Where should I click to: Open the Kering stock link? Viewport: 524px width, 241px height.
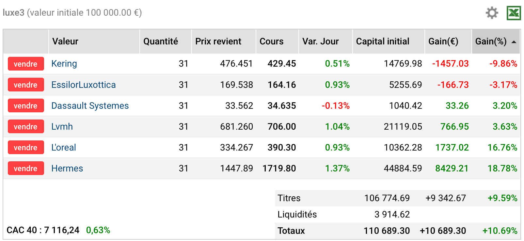pos(64,64)
